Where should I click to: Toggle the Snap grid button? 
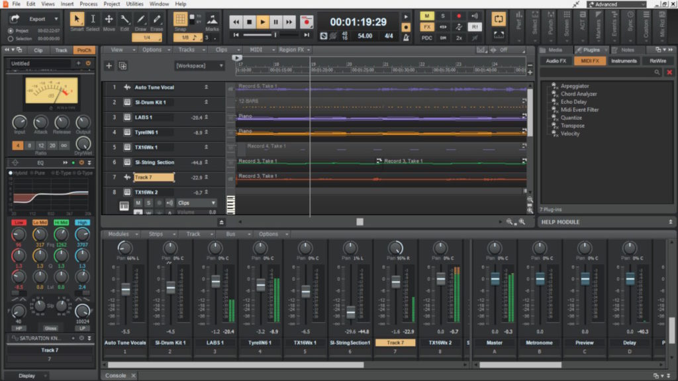(x=180, y=19)
